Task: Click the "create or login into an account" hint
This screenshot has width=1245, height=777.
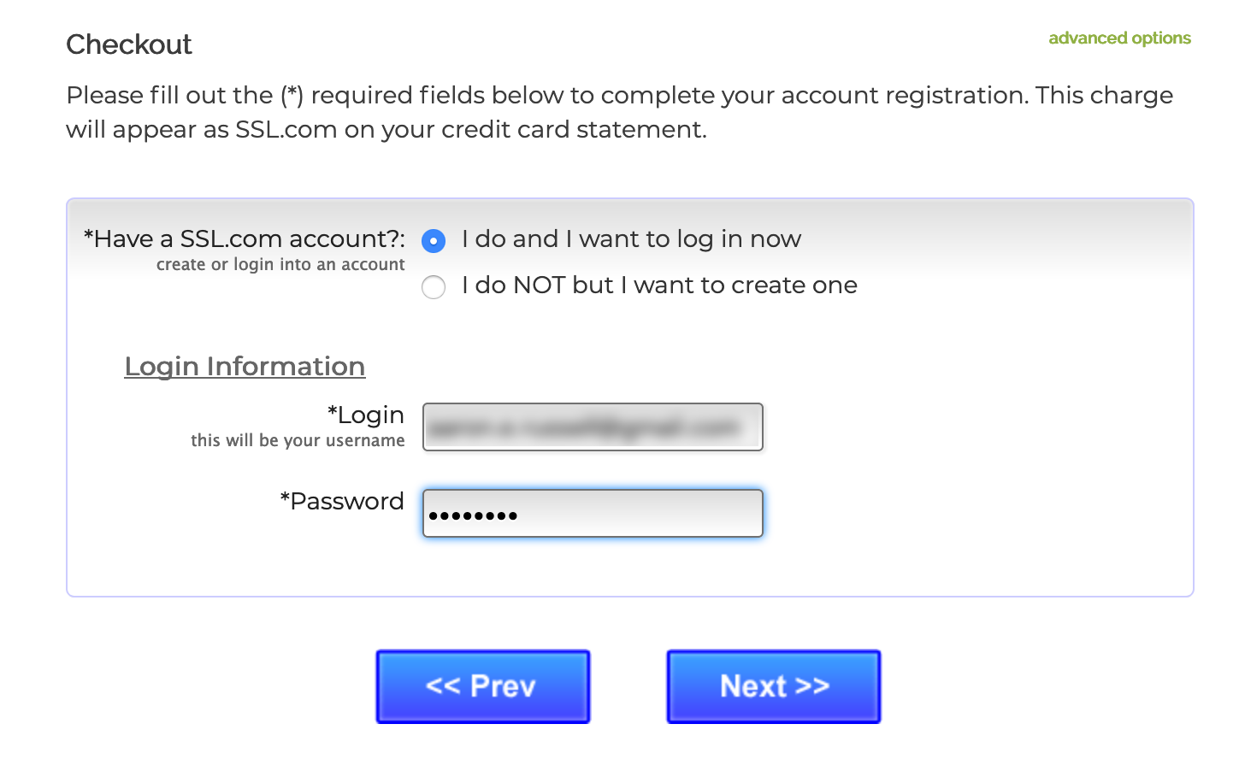Action: 280,265
